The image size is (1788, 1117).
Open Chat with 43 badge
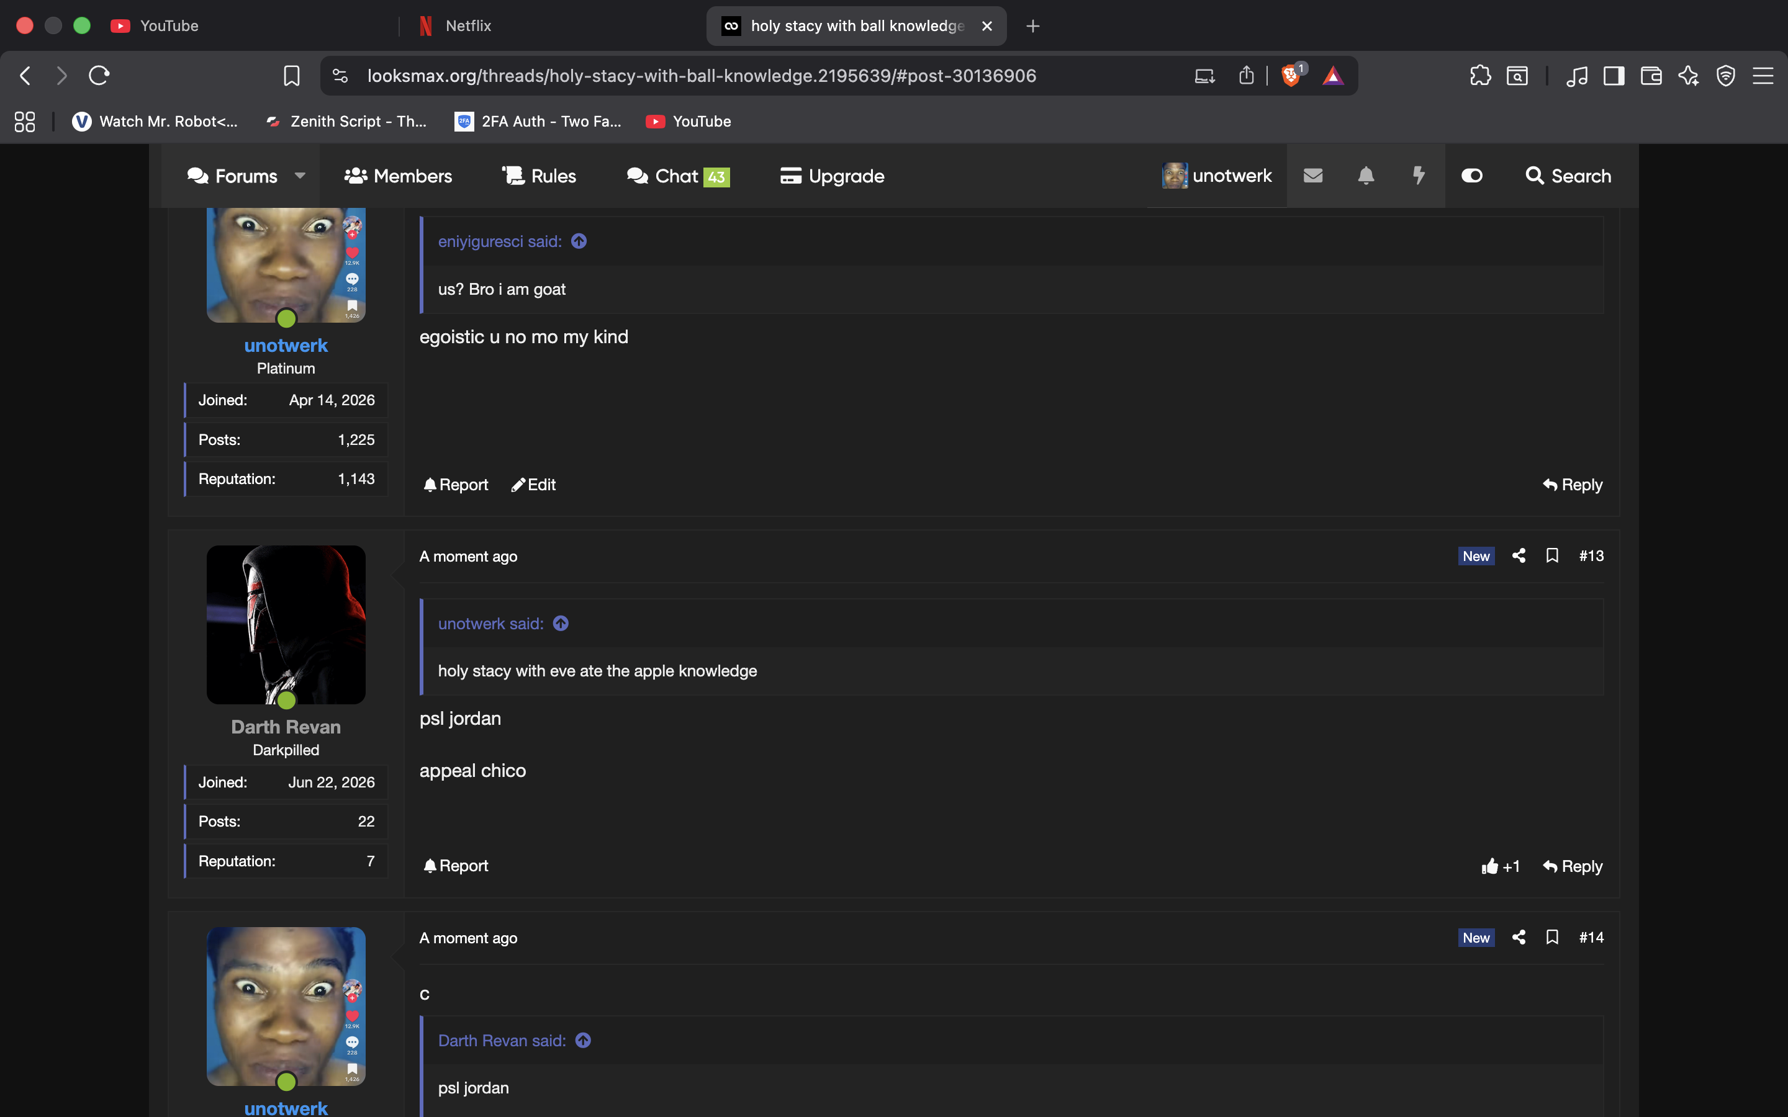[x=678, y=176]
